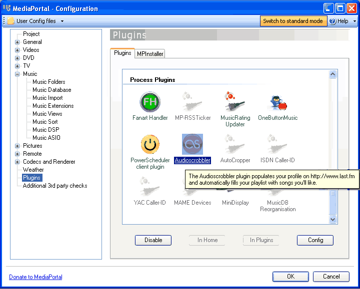Viewport: 360px width, 289px height.
Task: Select the YAC Caller-ID plugin icon
Action: (x=150, y=187)
